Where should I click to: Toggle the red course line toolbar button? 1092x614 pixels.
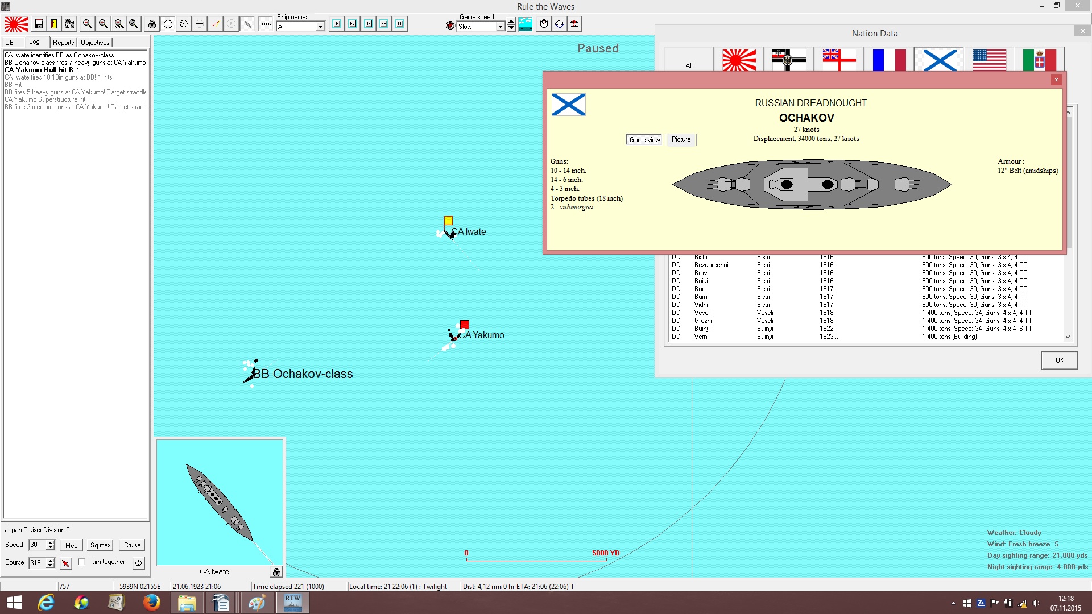click(216, 24)
